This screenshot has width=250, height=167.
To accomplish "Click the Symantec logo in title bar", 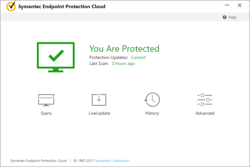I will point(11,7).
